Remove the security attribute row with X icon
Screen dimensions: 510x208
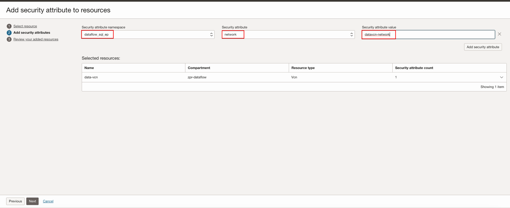(499, 34)
